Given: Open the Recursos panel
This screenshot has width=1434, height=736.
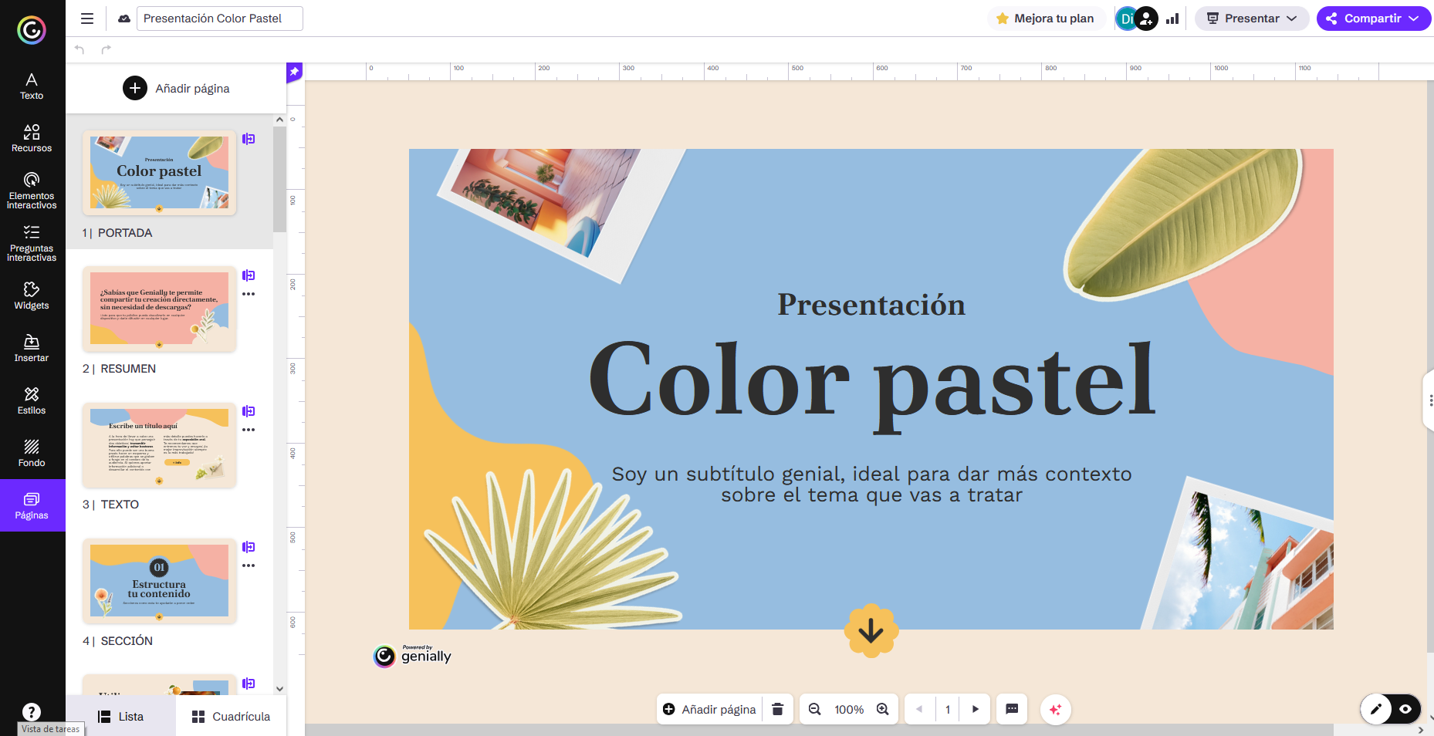Looking at the screenshot, I should point(32,138).
